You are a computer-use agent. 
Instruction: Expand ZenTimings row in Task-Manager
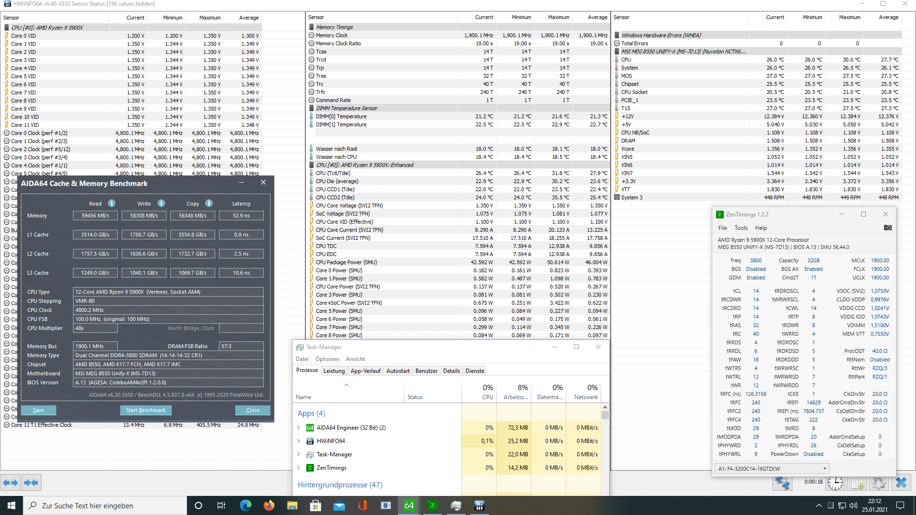(299, 468)
